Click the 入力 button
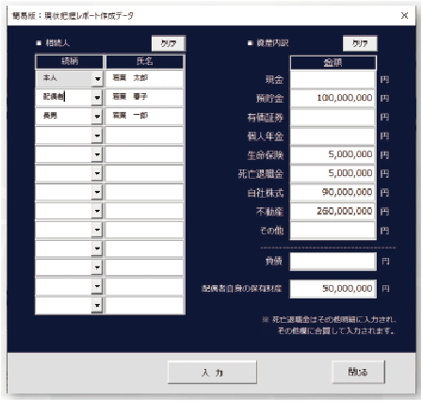This screenshot has height=401, width=422. pyautogui.click(x=212, y=372)
